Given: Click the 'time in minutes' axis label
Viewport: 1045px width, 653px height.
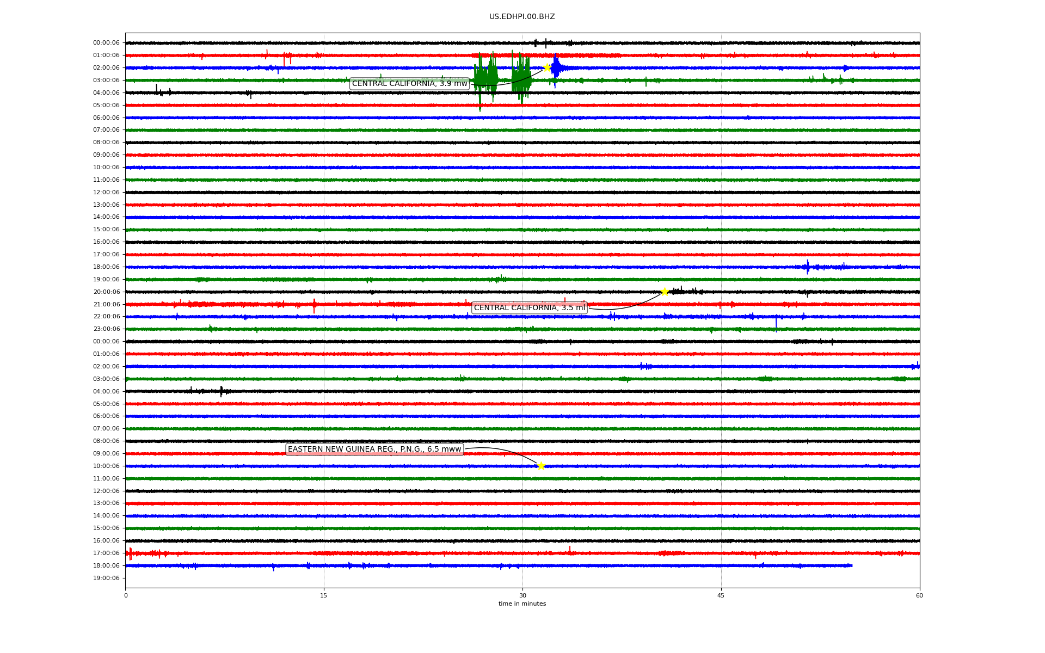Looking at the screenshot, I should [x=522, y=603].
